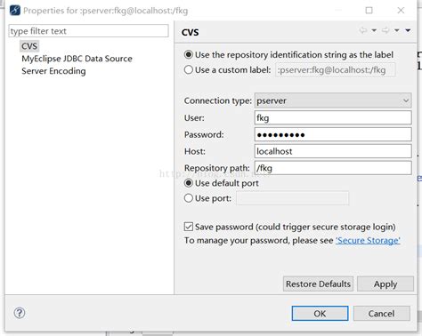This screenshot has height=336, width=422.
Task: Open the view menu triangle in header
Action: (408, 30)
